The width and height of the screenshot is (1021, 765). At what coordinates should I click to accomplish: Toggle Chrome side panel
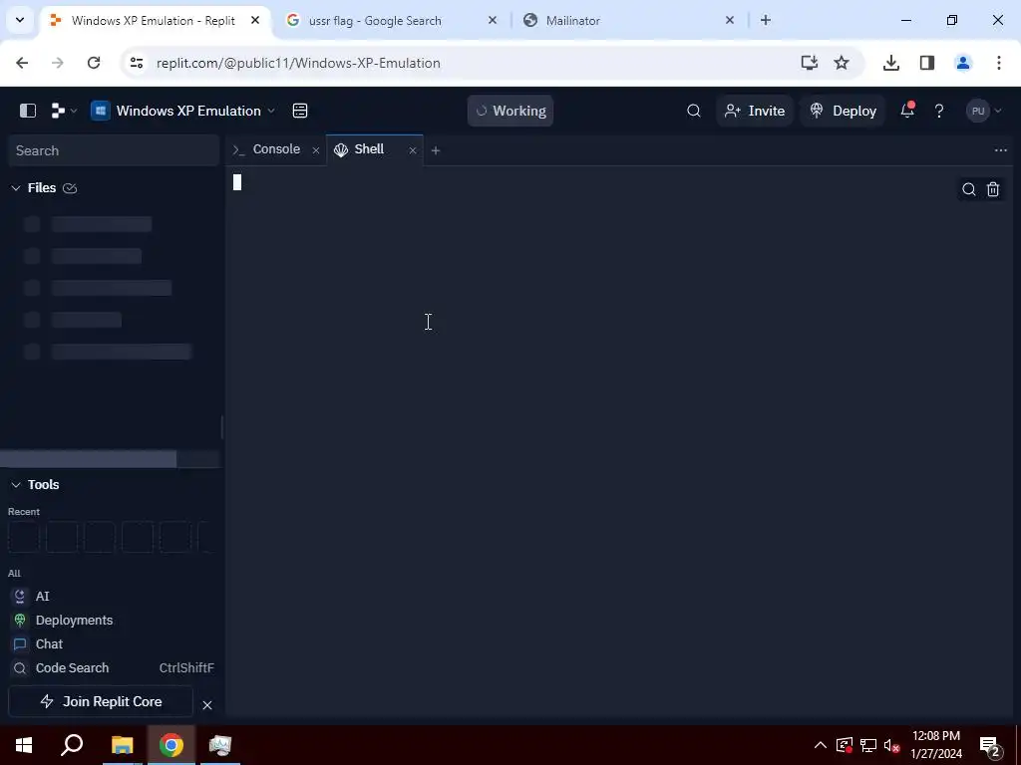[927, 63]
